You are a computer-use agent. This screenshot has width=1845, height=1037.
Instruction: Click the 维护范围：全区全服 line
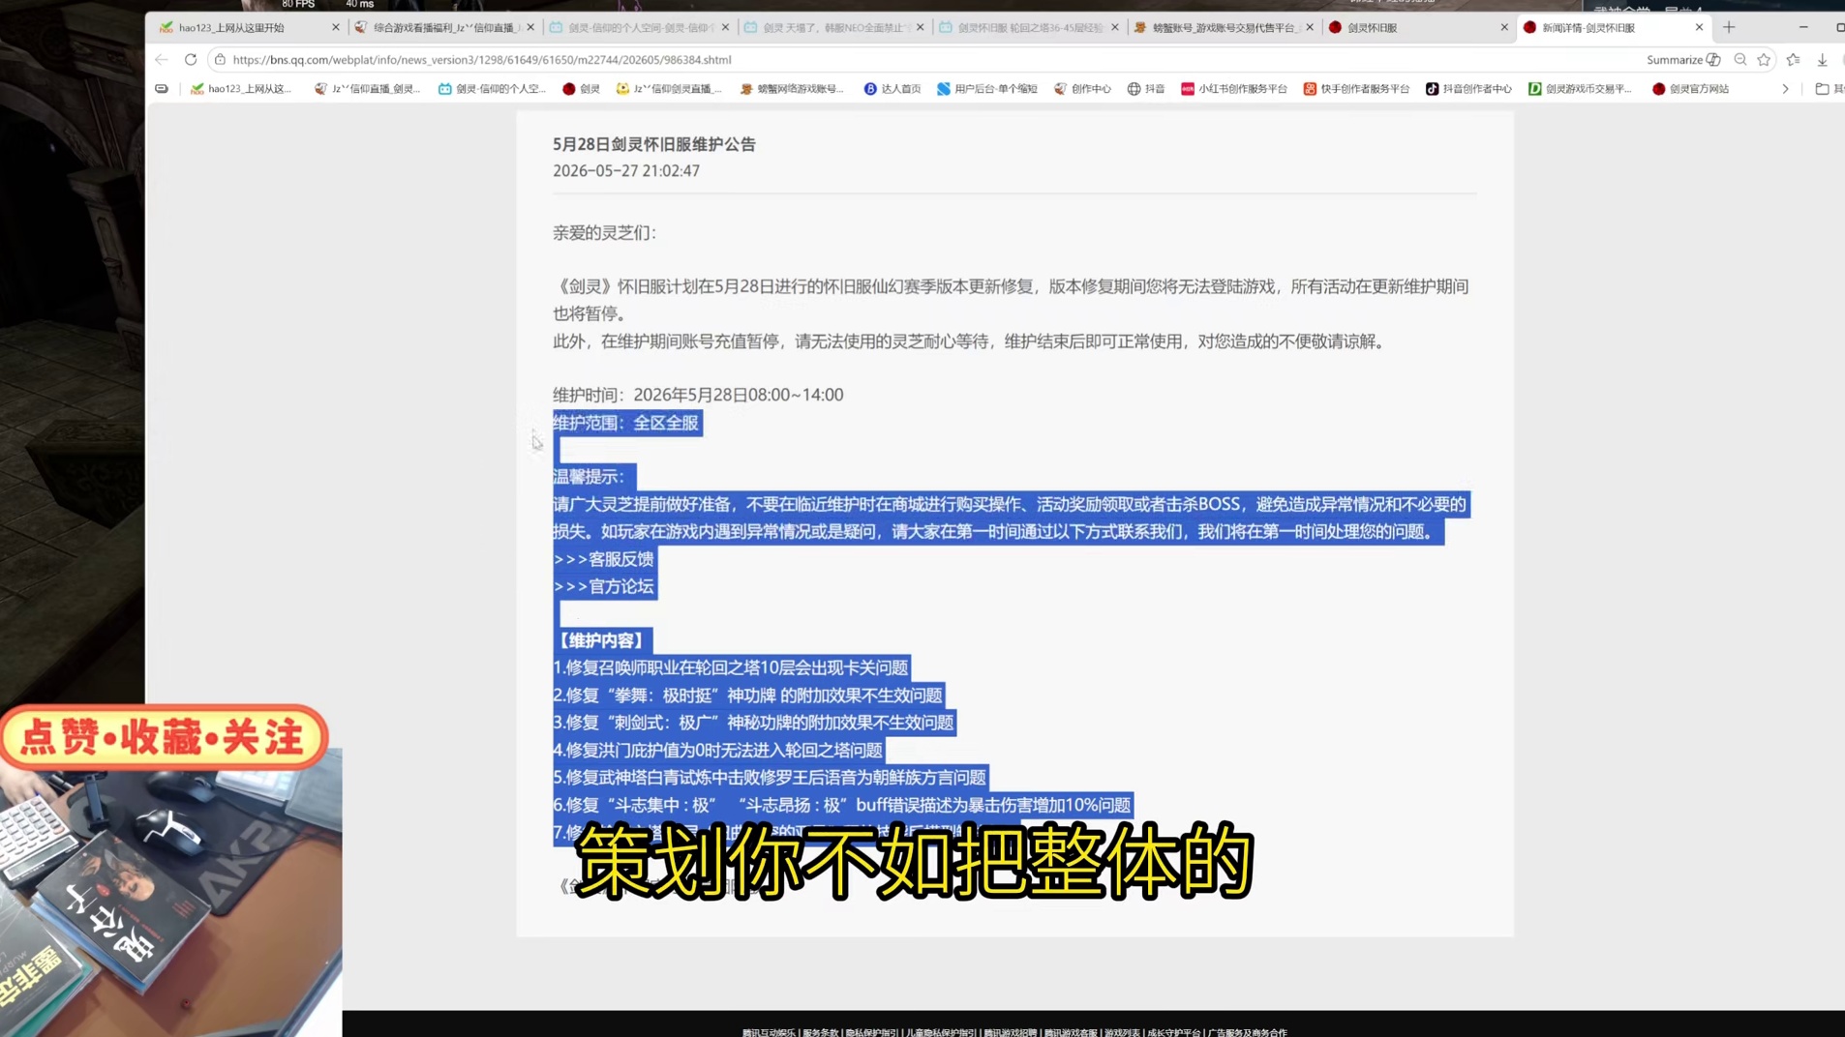626,423
